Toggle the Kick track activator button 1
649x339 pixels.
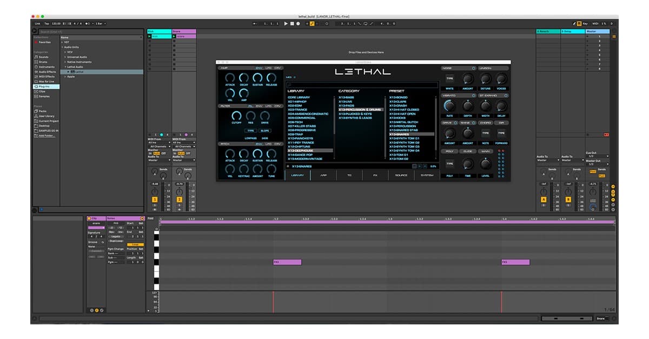click(x=155, y=200)
